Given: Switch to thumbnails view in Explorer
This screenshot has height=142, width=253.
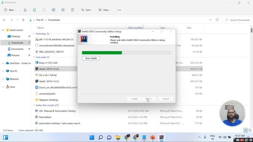Looking at the screenshot, I should tap(250, 130).
